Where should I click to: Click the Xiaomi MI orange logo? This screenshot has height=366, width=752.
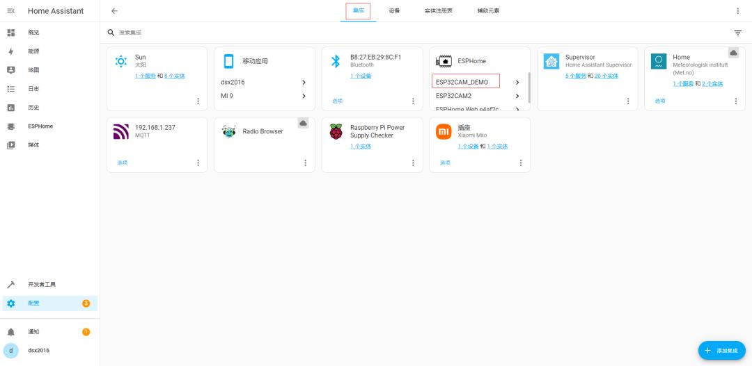click(x=444, y=131)
